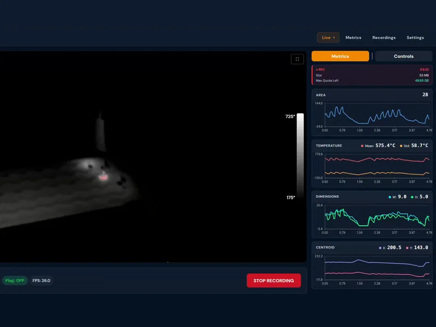This screenshot has height=327, width=436.
Task: Click the width W: 9.0 value
Action: pos(402,197)
